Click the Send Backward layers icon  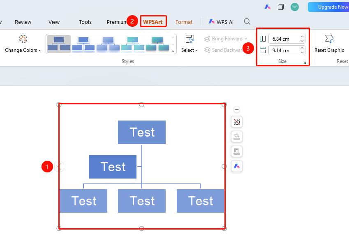(207, 50)
